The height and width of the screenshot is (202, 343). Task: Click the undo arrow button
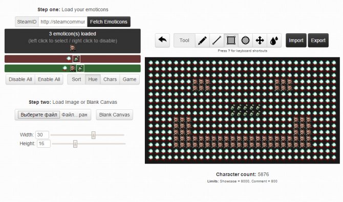pyautogui.click(x=162, y=40)
